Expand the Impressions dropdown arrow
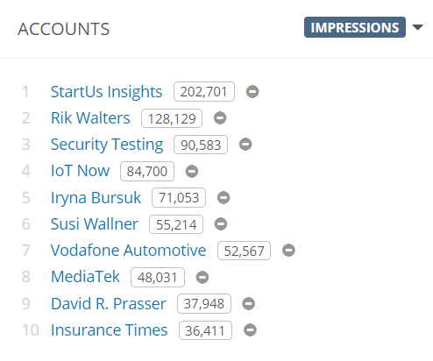433x361 pixels. (417, 27)
